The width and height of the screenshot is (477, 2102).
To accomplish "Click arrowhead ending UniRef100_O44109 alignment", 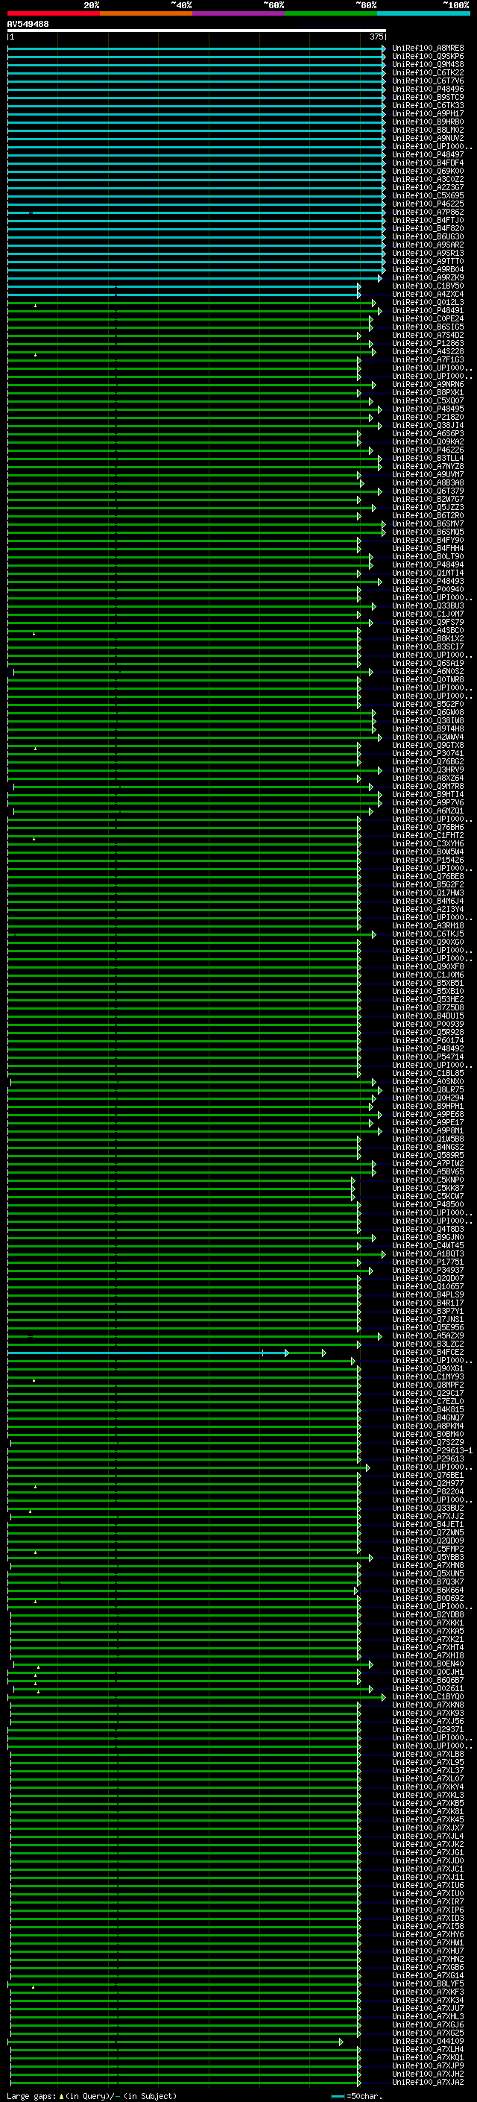I will point(341,2042).
